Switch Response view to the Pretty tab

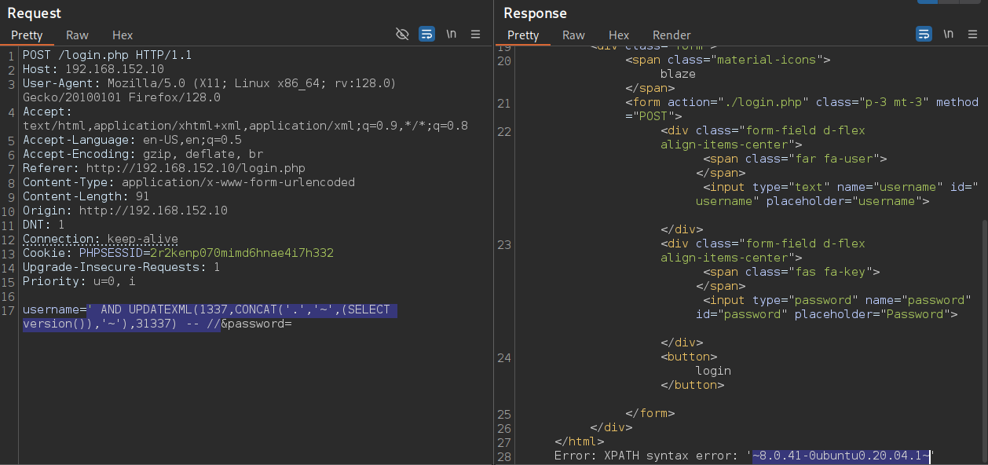pyautogui.click(x=523, y=35)
